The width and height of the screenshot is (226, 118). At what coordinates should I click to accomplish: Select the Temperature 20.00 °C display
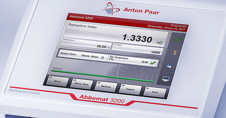tap(86, 44)
